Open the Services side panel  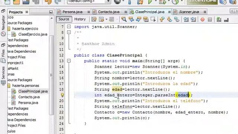click(3, 76)
